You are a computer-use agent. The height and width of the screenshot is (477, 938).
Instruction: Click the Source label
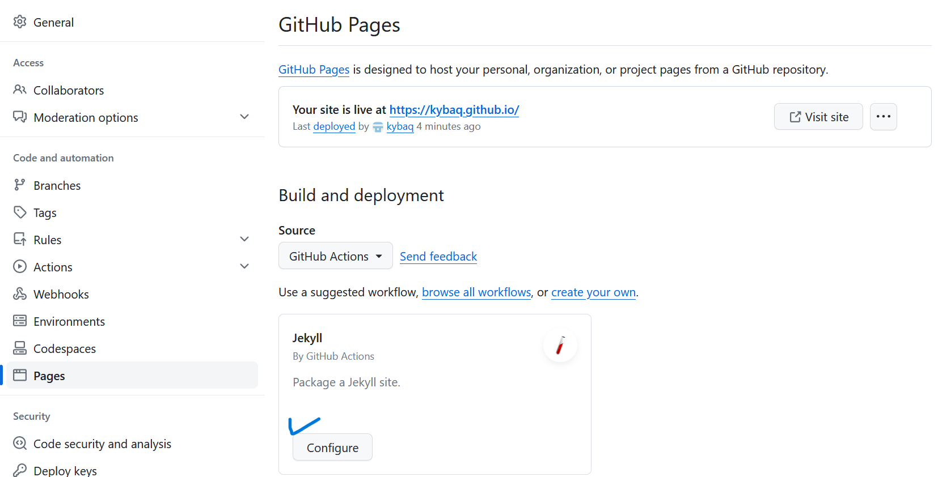(x=297, y=231)
